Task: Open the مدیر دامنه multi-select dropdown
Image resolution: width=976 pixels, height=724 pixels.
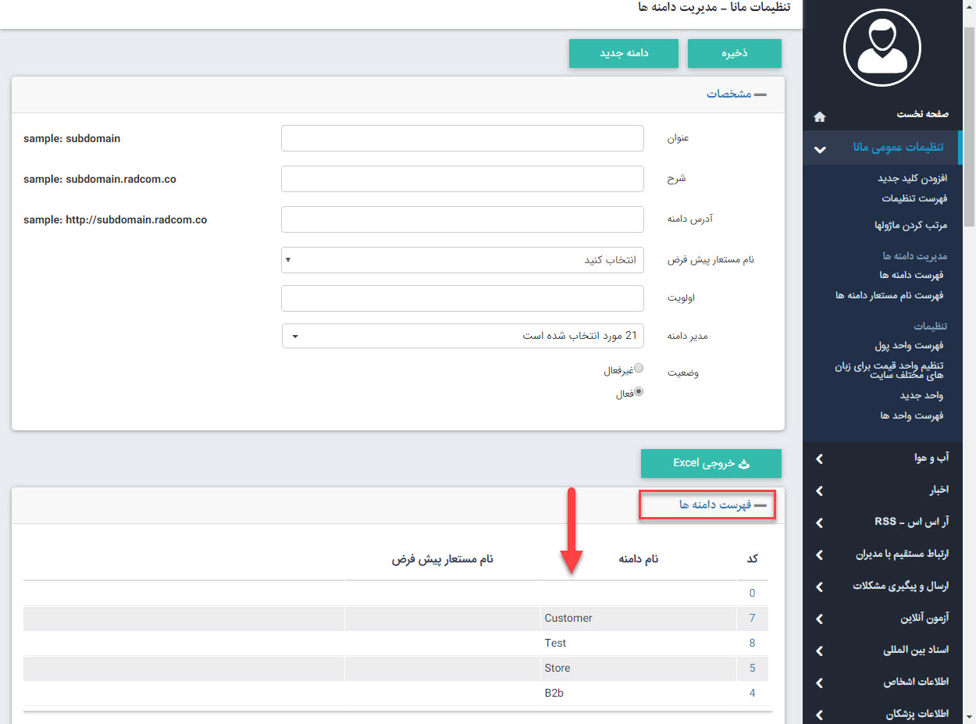Action: (x=462, y=337)
